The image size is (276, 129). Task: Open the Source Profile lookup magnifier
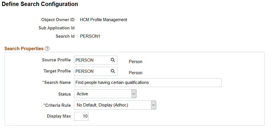tap(113, 60)
